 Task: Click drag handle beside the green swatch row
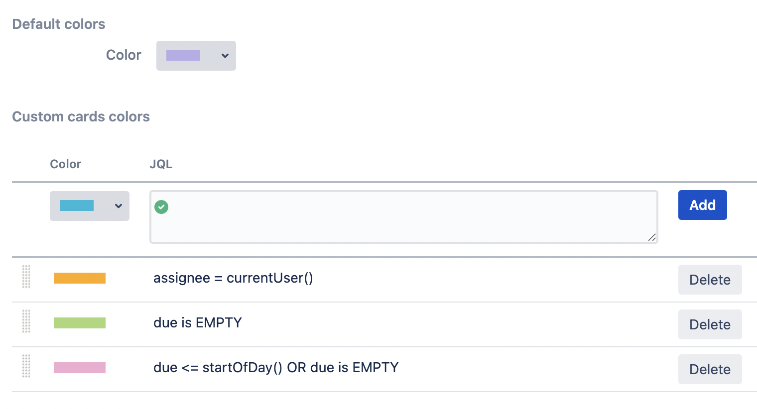(x=26, y=321)
